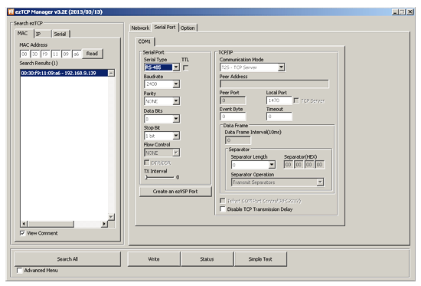This screenshot has height=286, width=421.
Task: Click search results scroll down arrow
Action: click(x=111, y=216)
